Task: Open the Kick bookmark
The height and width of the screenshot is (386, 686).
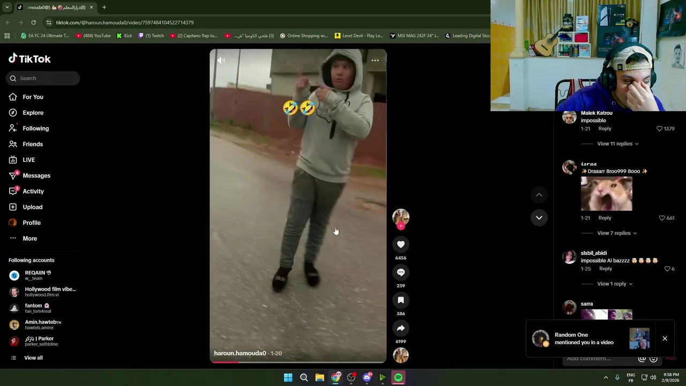Action: click(x=124, y=36)
